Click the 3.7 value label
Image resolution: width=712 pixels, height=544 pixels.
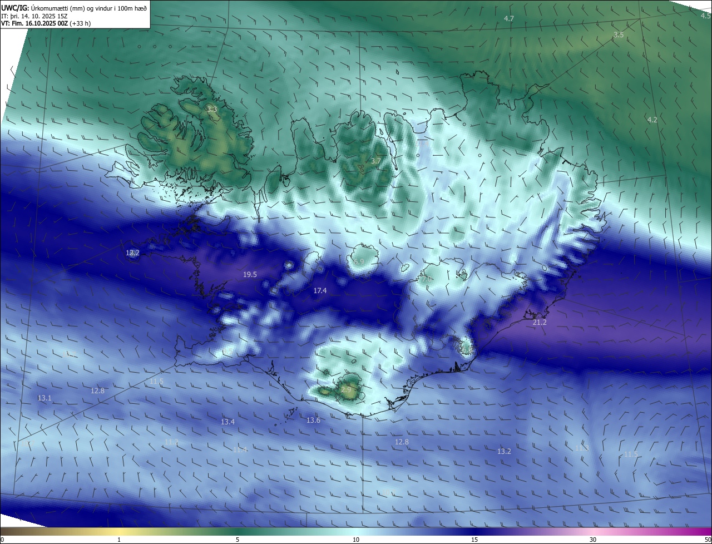pyautogui.click(x=376, y=161)
